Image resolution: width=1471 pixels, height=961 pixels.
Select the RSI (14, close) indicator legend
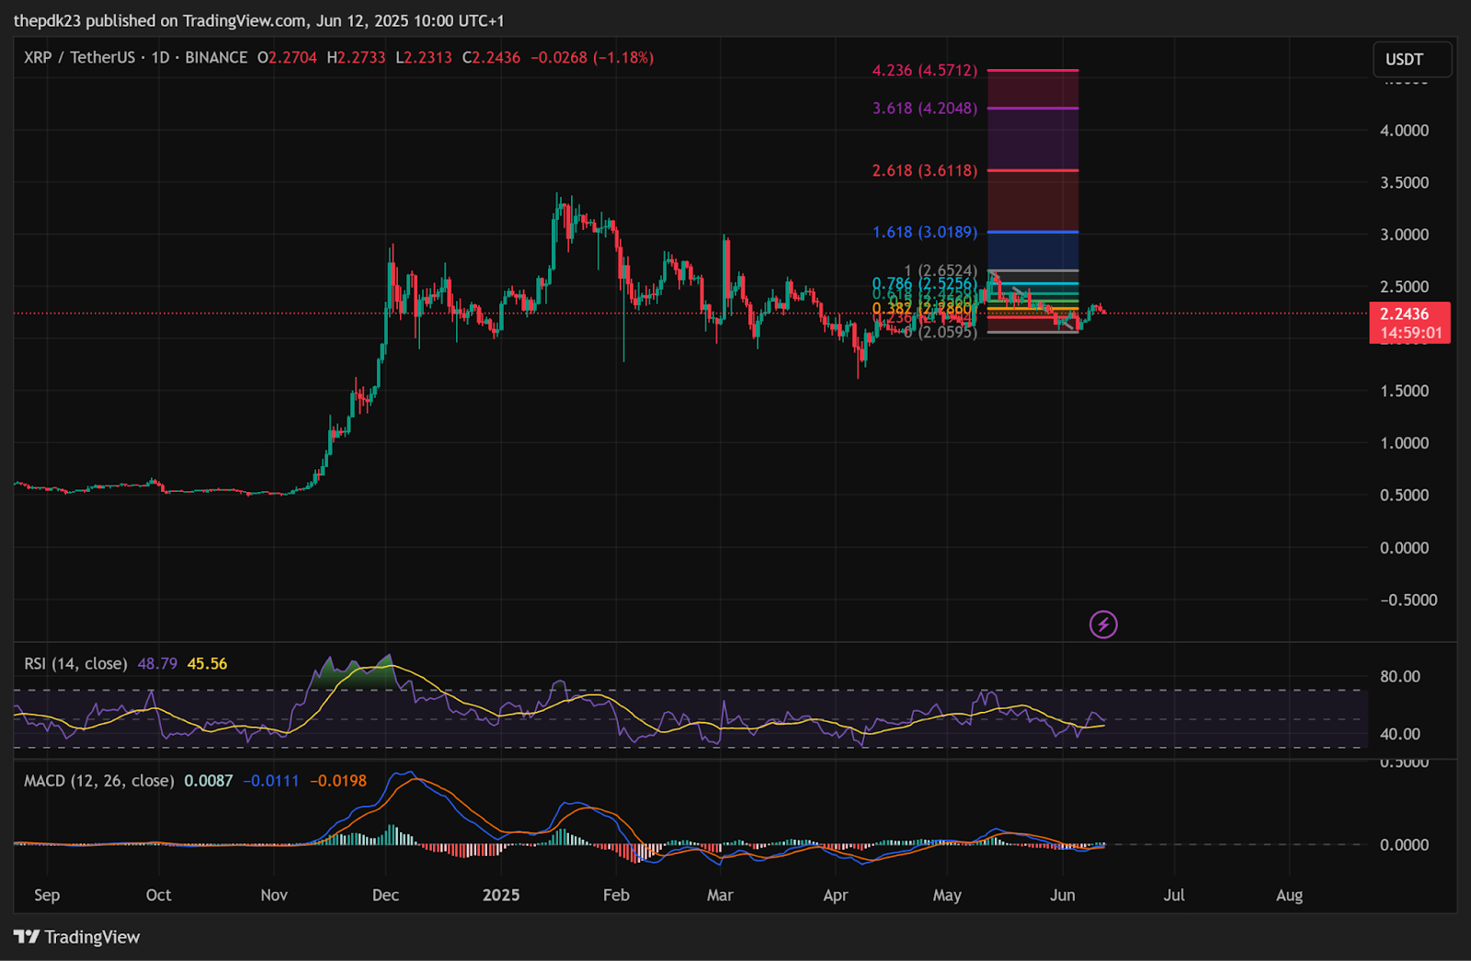pyautogui.click(x=75, y=663)
